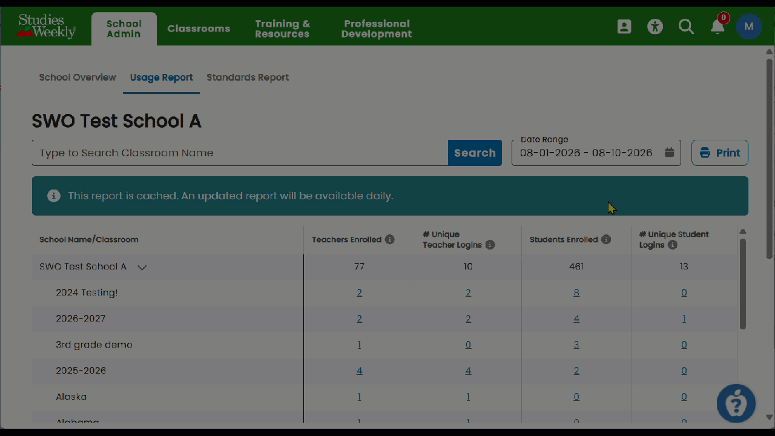
Task: Click the "2024 Testing!" classroom name
Action: [x=87, y=292]
